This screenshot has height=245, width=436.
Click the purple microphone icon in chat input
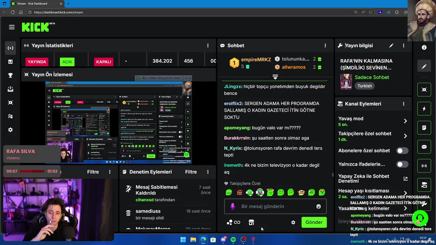(233, 206)
